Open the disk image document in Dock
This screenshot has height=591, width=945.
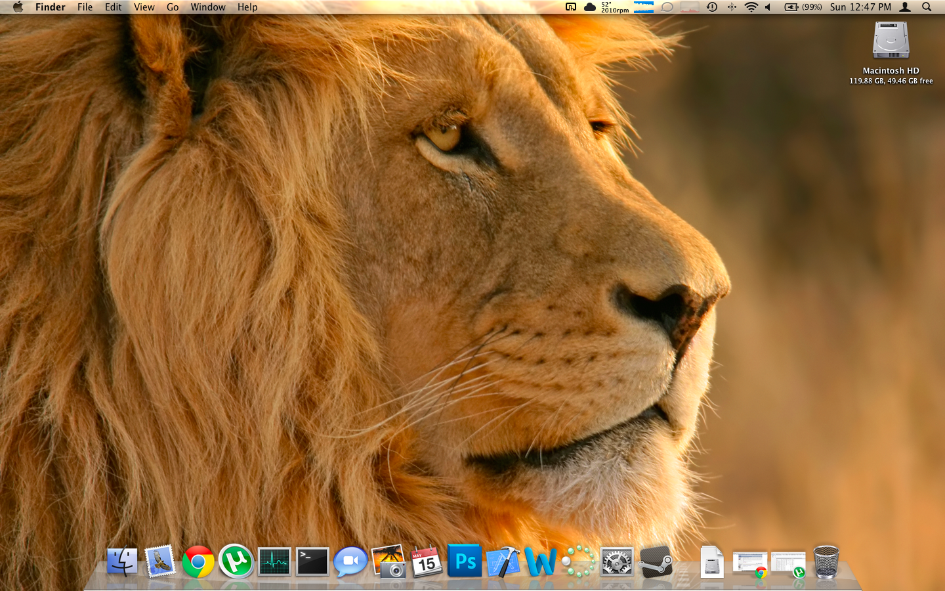pos(712,562)
